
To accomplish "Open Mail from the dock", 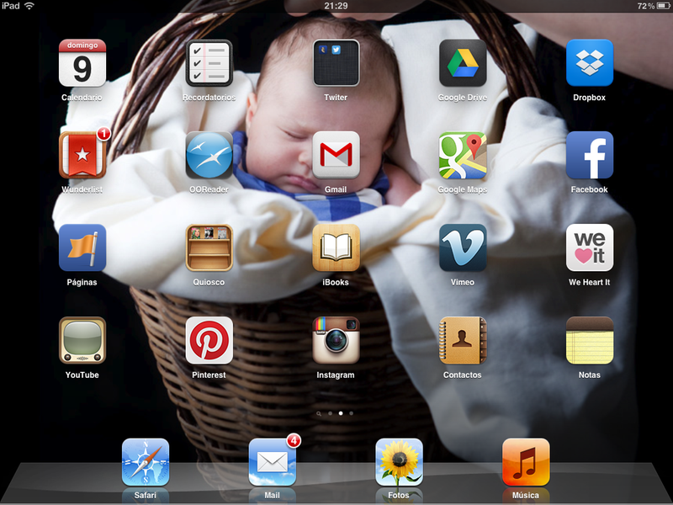I will click(273, 462).
